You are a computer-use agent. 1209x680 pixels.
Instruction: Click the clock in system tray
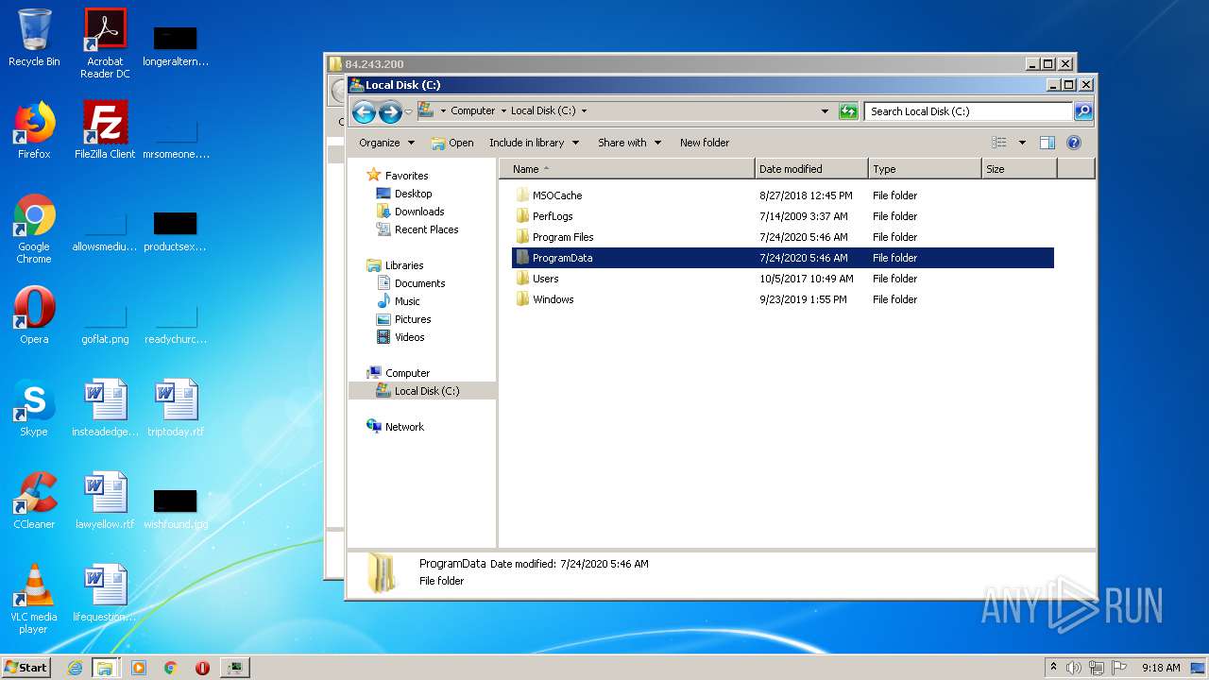1161,668
